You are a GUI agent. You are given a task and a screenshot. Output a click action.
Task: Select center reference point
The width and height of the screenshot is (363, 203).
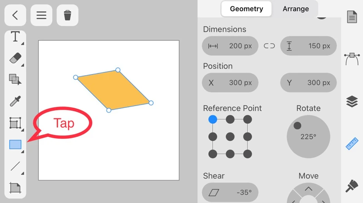coord(230,137)
